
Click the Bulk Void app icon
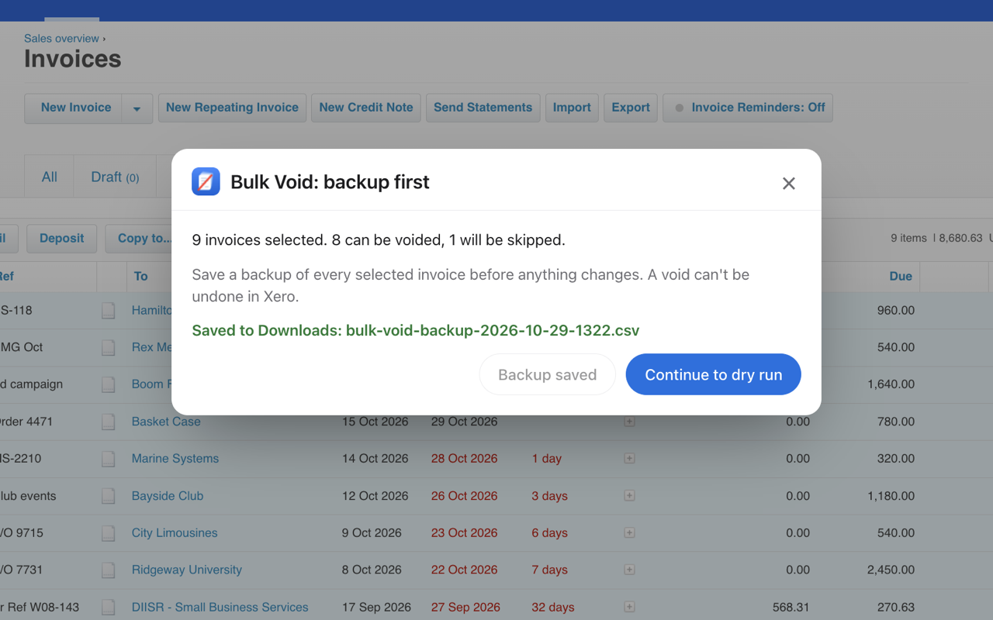click(206, 181)
